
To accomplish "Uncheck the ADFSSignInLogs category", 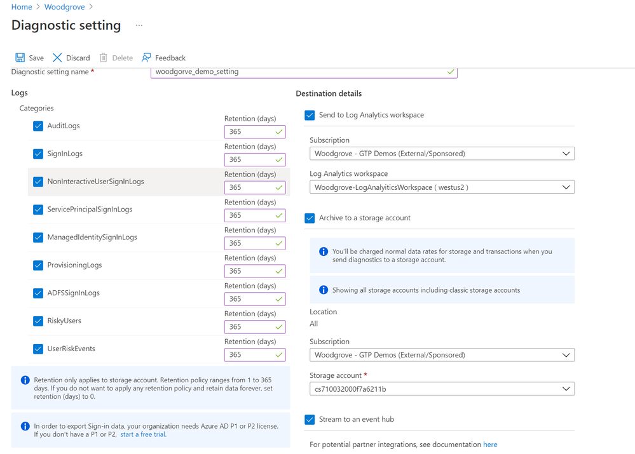I will pyautogui.click(x=38, y=293).
